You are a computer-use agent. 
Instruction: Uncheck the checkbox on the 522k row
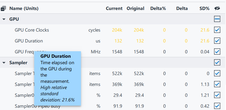(x=217, y=74)
